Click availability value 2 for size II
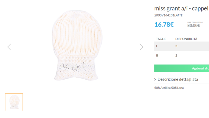Viewport: 209px width, 118px height. pyautogui.click(x=176, y=55)
